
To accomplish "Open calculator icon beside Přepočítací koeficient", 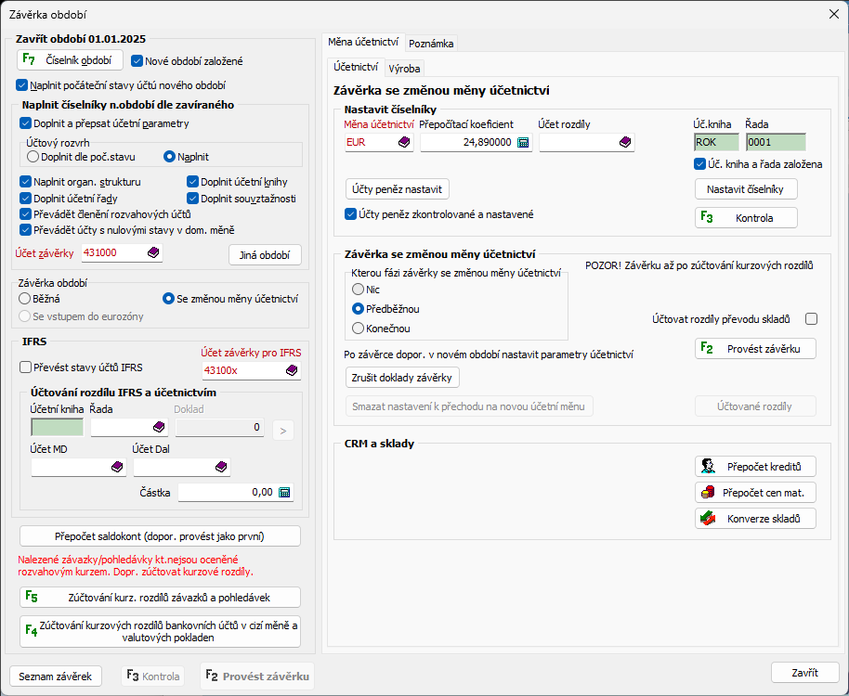I will pyautogui.click(x=522, y=142).
